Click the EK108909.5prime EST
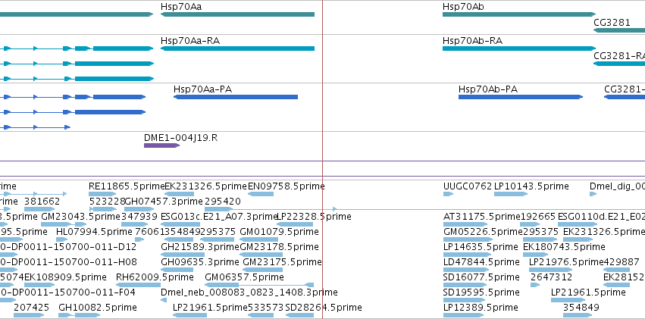The image size is (645, 319). [38, 286]
